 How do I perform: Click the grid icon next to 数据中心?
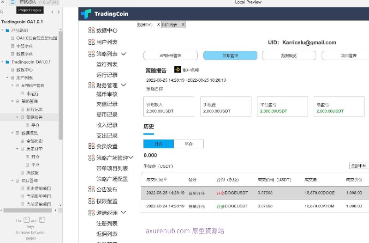pos(91,30)
